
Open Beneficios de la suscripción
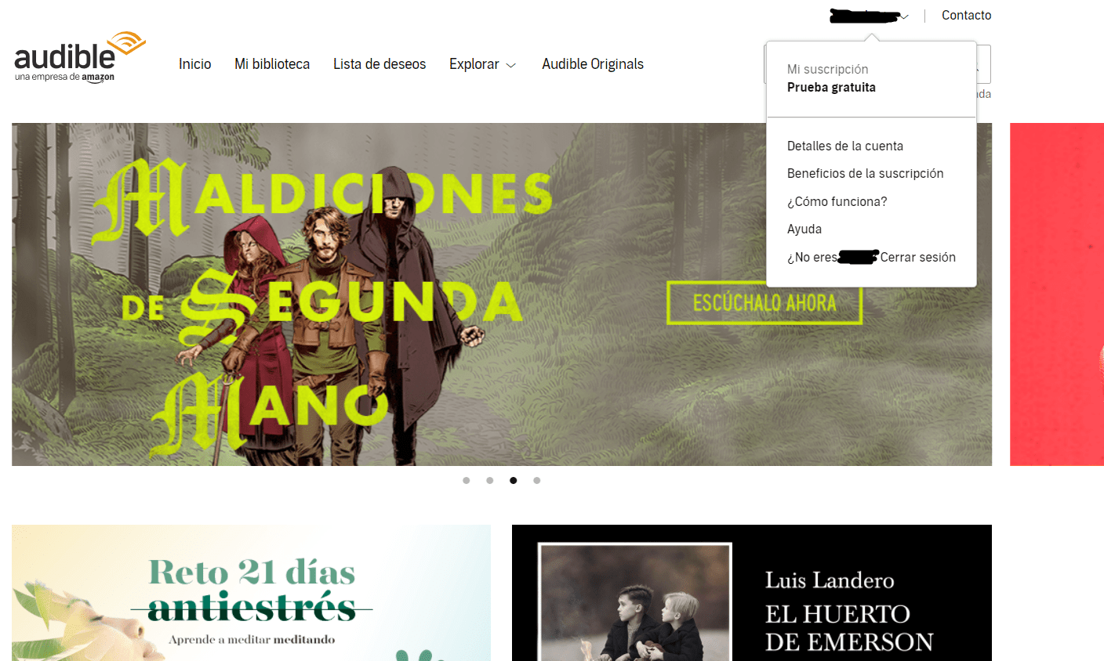point(866,174)
